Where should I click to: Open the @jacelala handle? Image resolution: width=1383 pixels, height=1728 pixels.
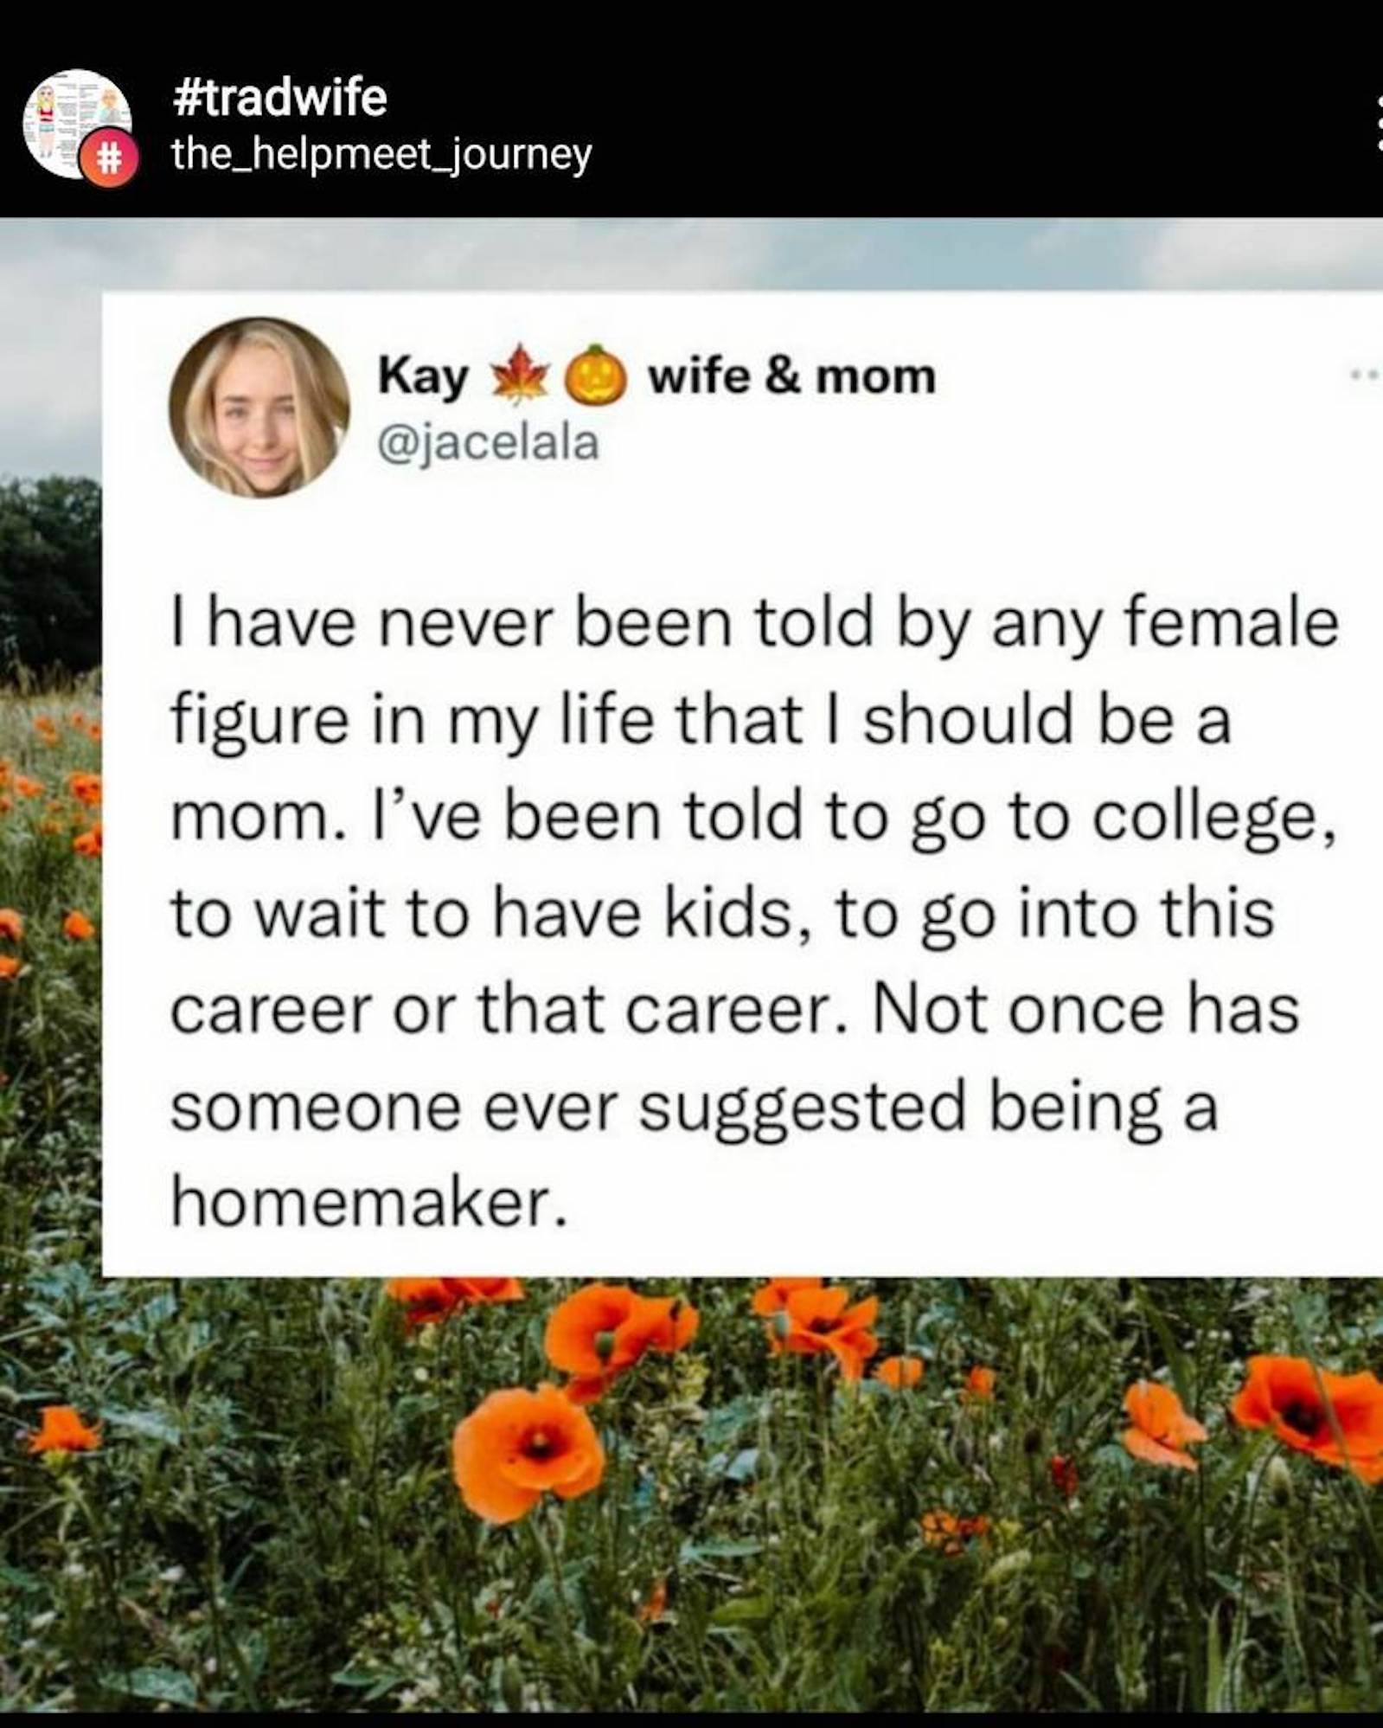[x=488, y=444]
